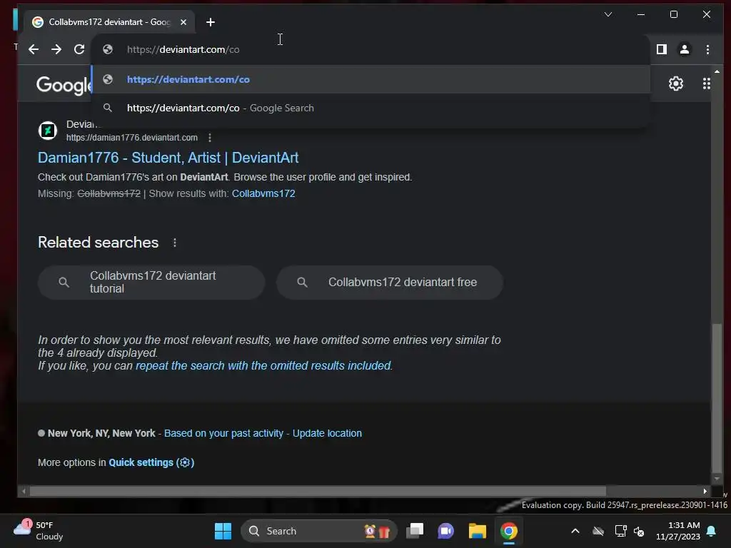Click the horizontal scrollbar thumb
This screenshot has height=548, width=731.
318,491
